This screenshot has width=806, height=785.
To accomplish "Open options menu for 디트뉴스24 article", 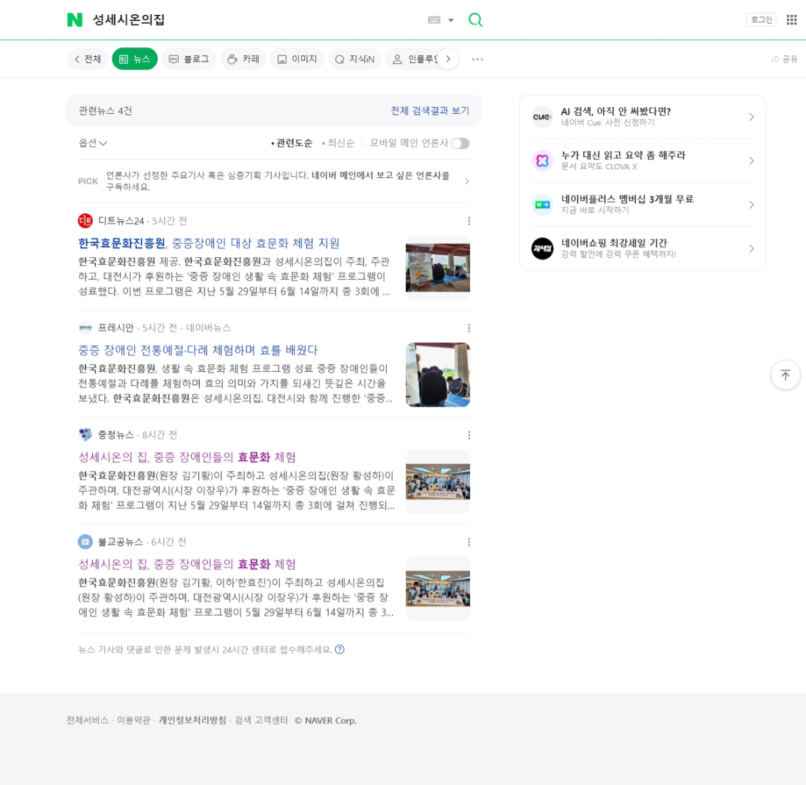I will pos(469,221).
